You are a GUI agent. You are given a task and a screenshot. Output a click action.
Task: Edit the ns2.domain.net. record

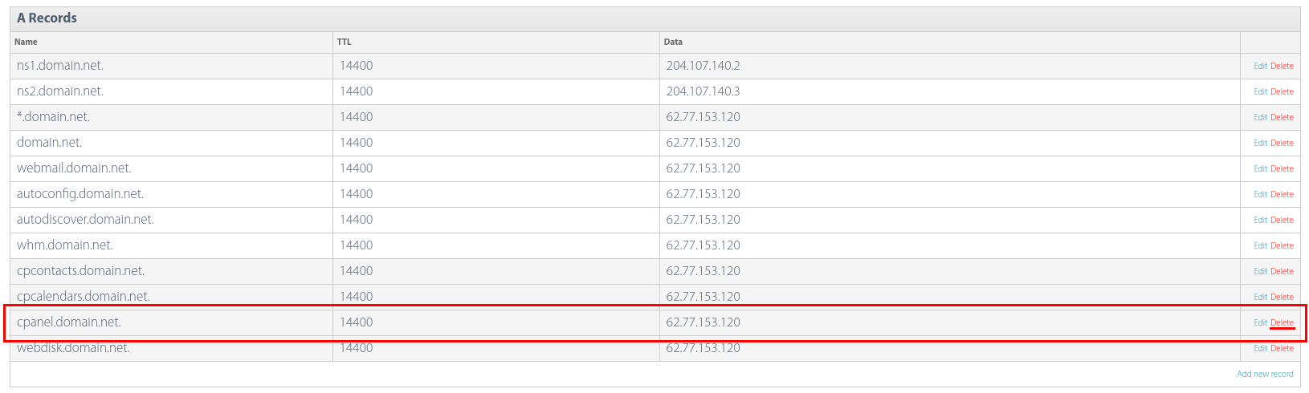coord(1260,91)
